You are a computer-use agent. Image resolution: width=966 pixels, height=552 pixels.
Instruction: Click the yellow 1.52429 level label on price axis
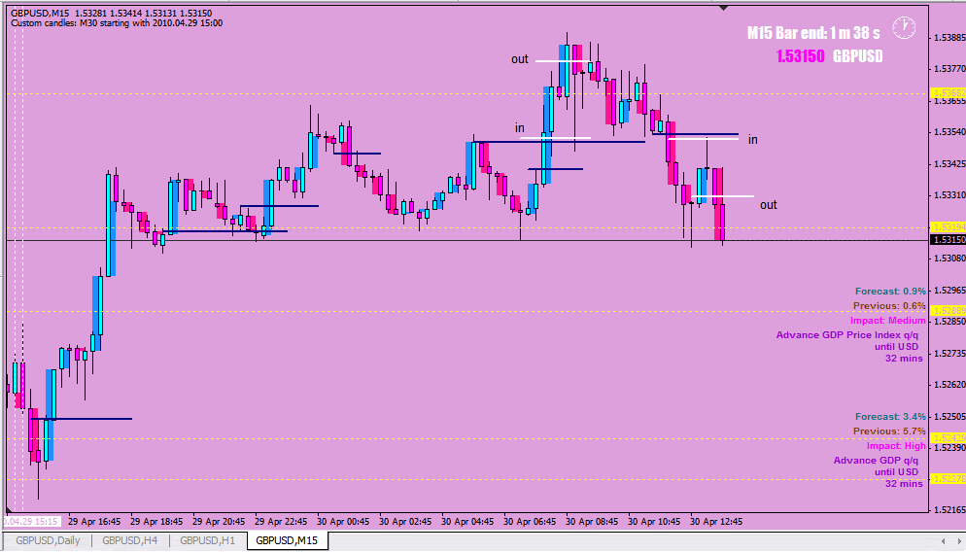click(x=948, y=438)
